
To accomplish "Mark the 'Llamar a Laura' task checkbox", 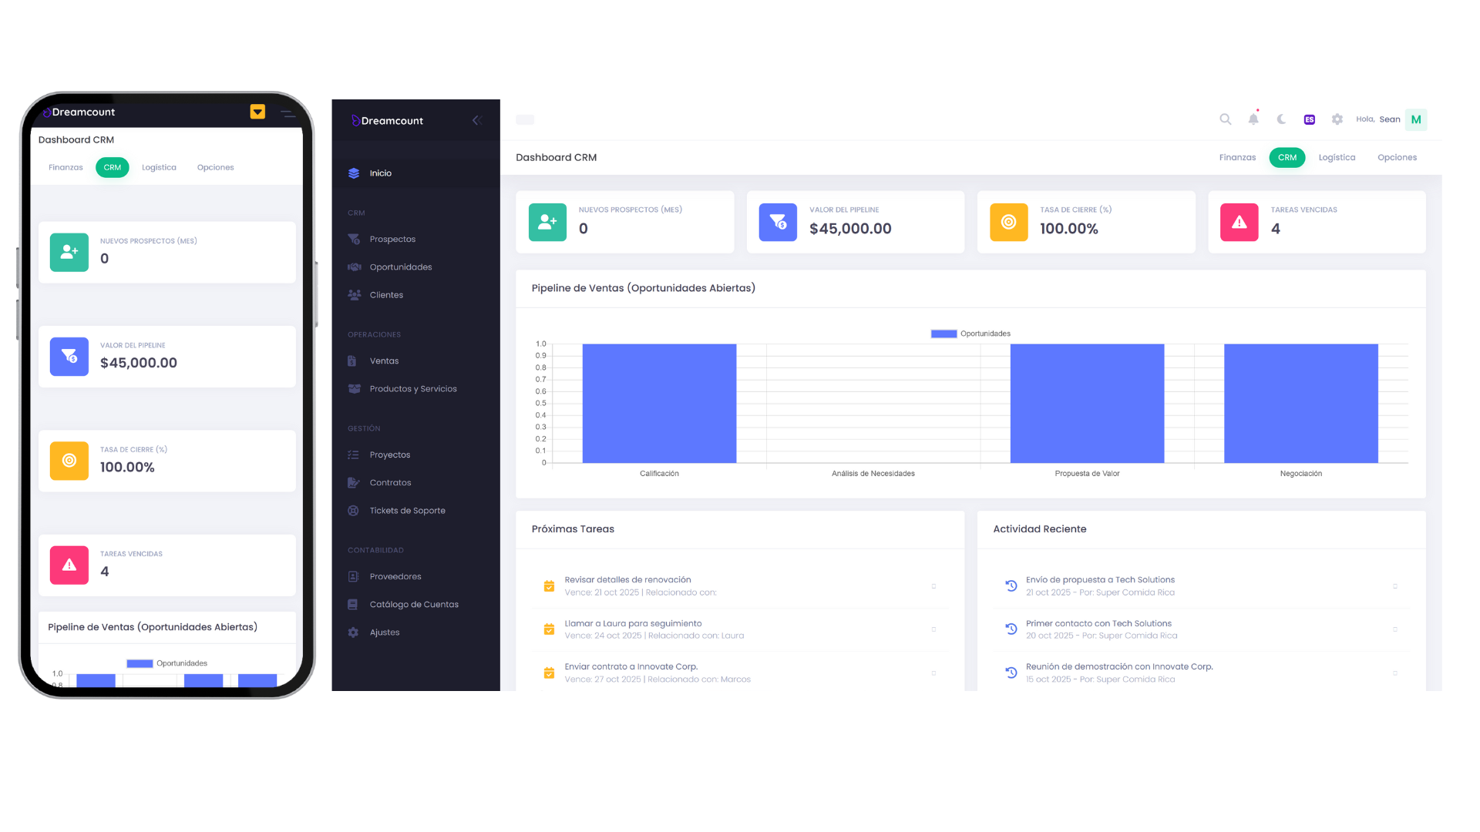I will point(549,629).
